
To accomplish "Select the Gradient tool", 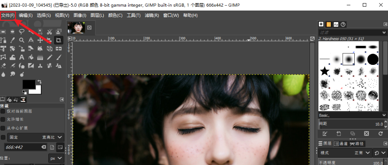I will tap(40, 57).
